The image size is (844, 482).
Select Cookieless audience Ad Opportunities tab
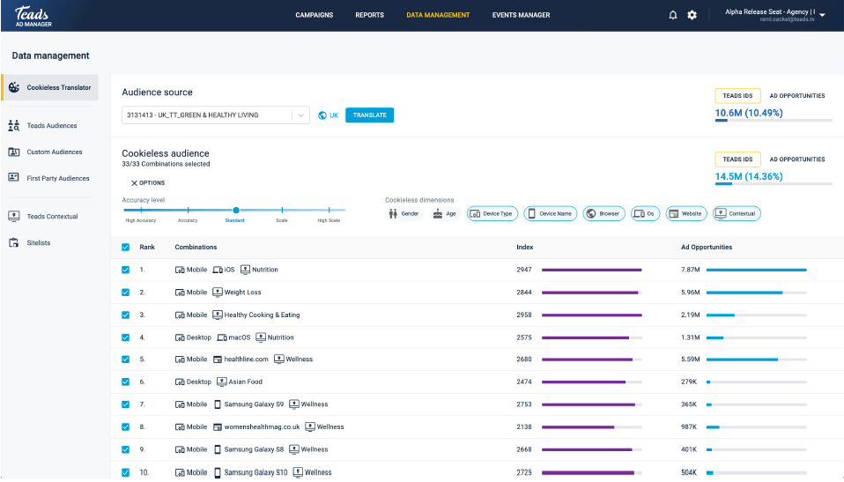pyautogui.click(x=797, y=159)
